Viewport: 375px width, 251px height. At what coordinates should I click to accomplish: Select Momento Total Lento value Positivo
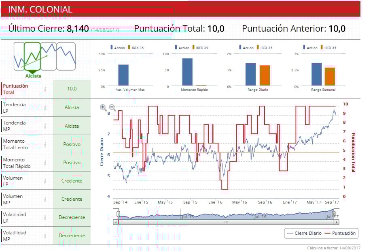pos(72,144)
